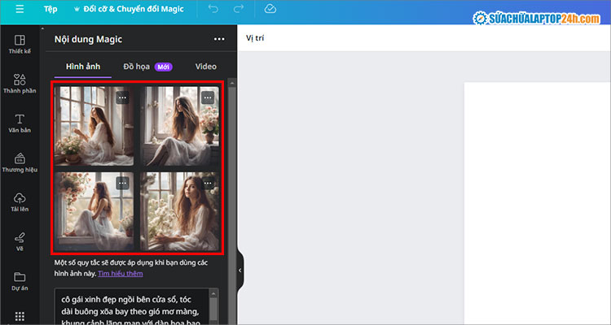
Task: Select second image with standing flowers
Action: tap(180, 126)
